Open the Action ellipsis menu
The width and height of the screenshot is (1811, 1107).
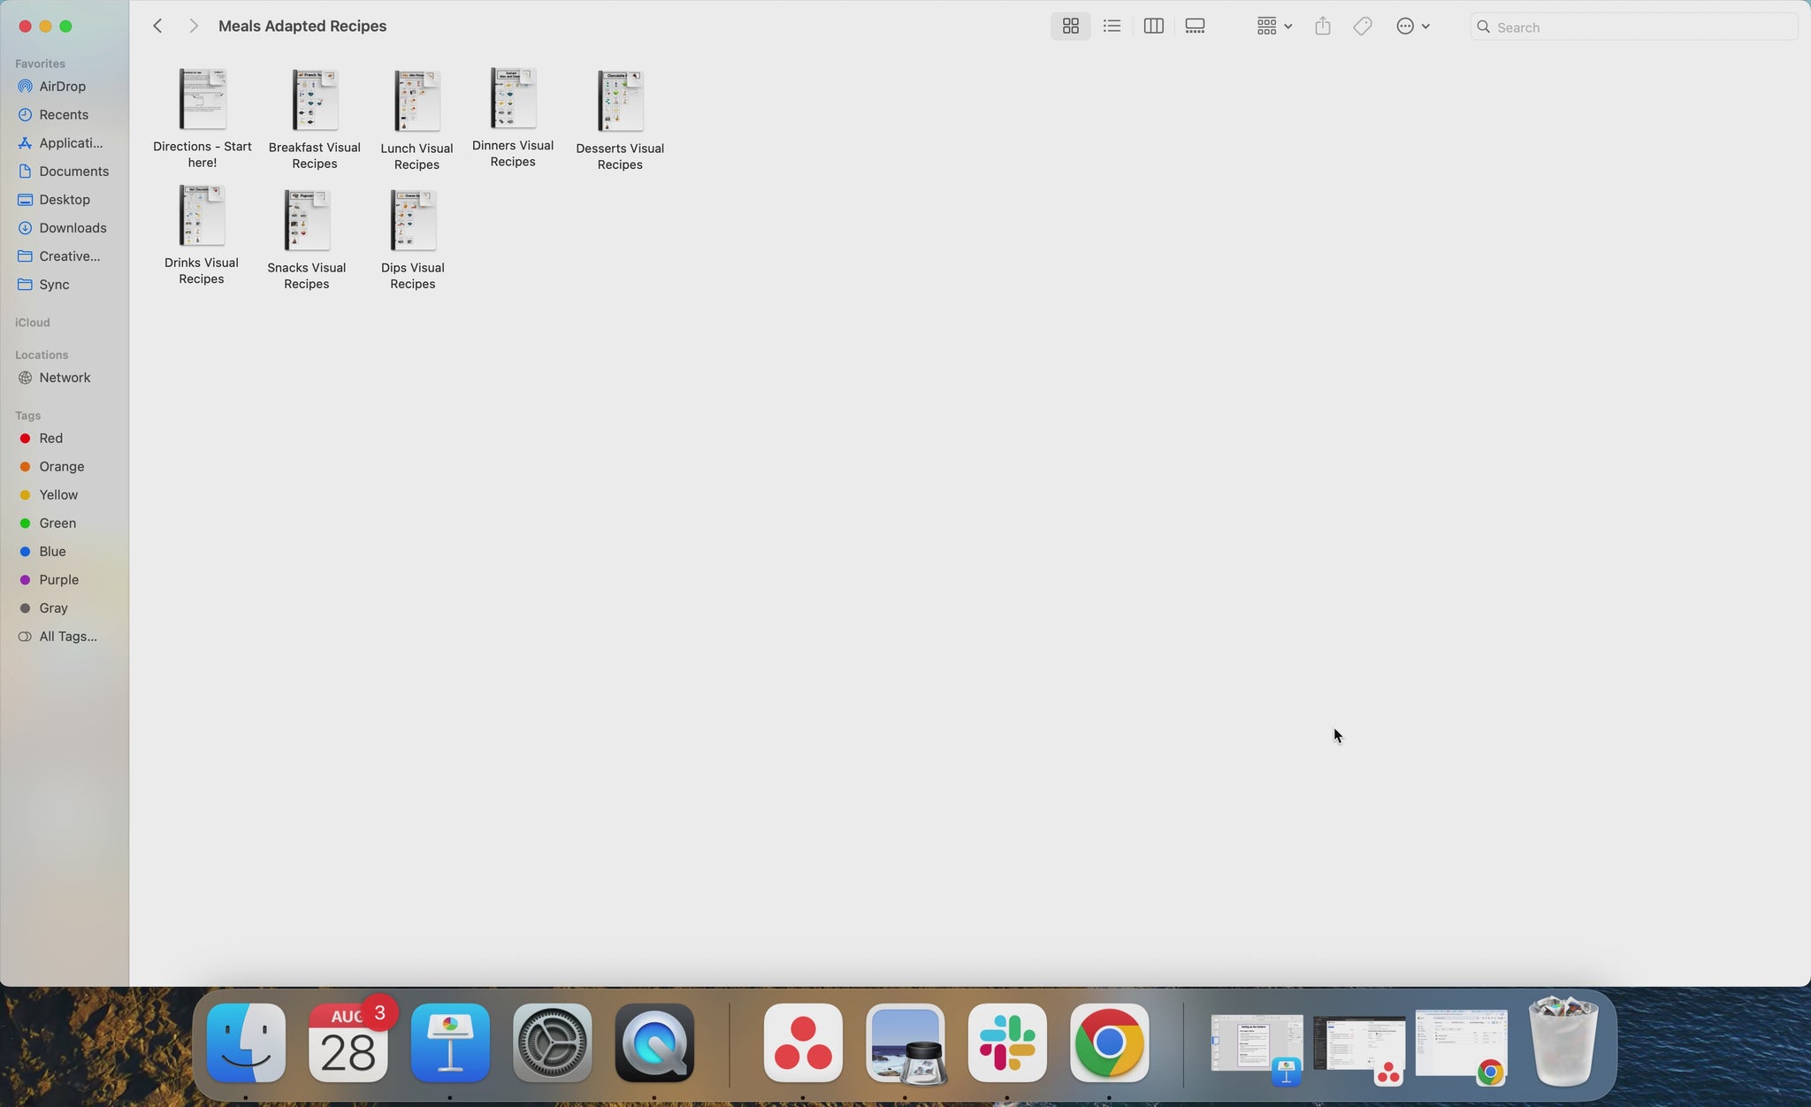1412,27
